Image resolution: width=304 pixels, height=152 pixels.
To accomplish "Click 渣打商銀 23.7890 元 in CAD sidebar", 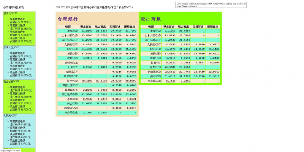I will click(21, 63).
